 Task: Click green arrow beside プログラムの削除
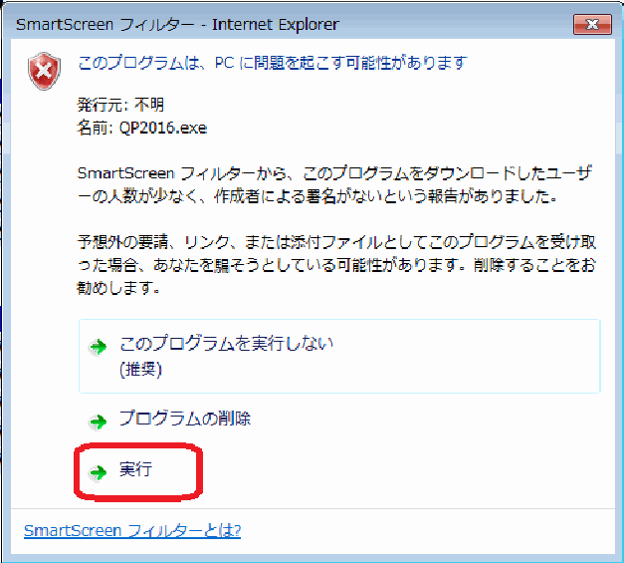(98, 422)
